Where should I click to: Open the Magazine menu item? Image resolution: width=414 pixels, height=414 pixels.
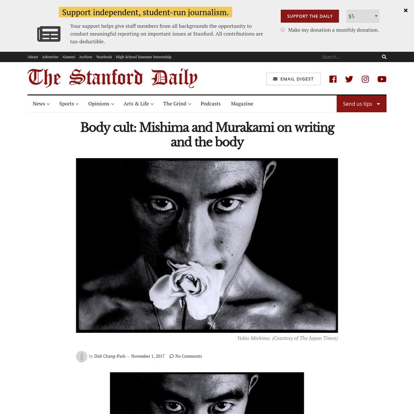(x=242, y=104)
